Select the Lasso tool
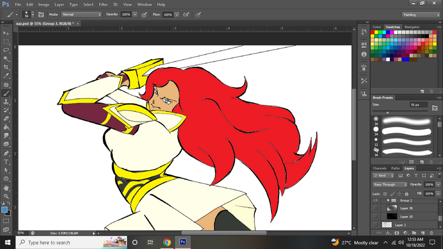Viewport: 443px width, 249px height. click(x=6, y=50)
